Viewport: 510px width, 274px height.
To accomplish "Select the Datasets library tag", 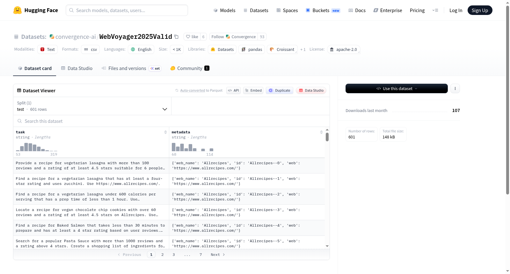I will (222, 49).
